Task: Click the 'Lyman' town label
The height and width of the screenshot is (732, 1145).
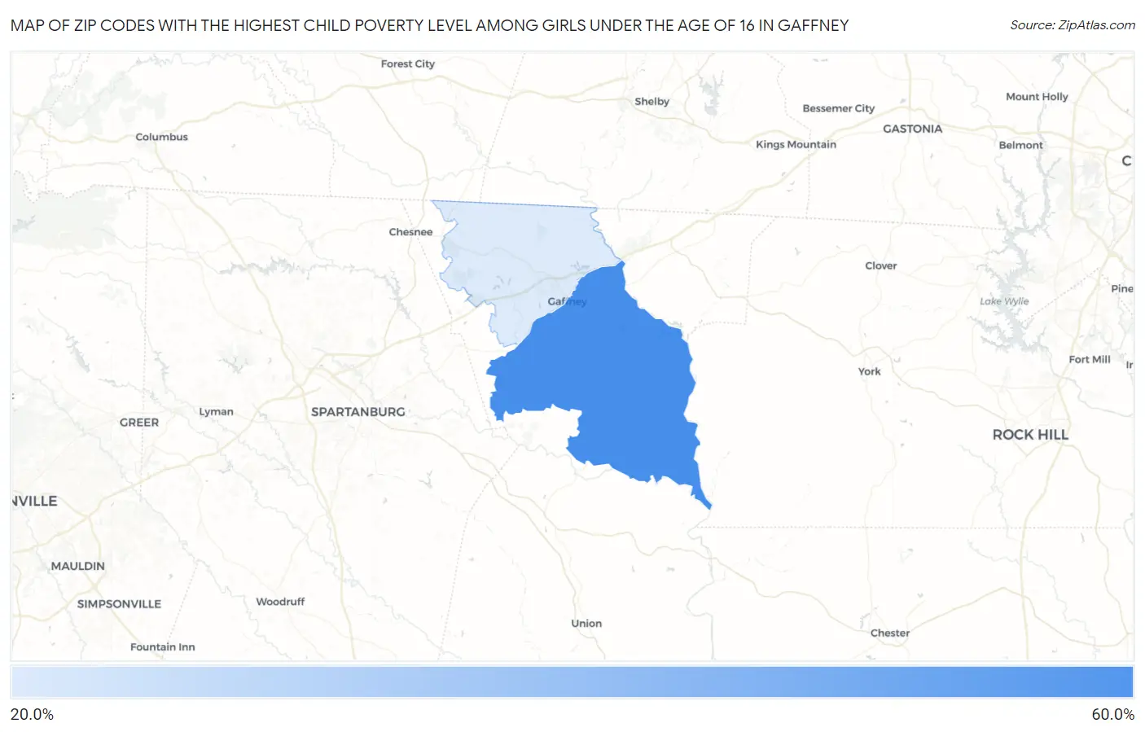Action: point(216,412)
